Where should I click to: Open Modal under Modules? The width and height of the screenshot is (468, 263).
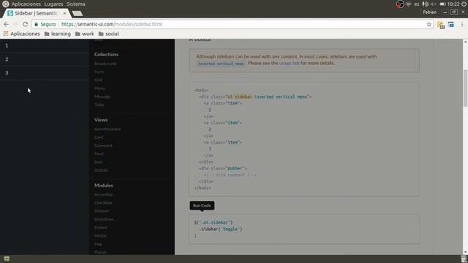pyautogui.click(x=100, y=235)
